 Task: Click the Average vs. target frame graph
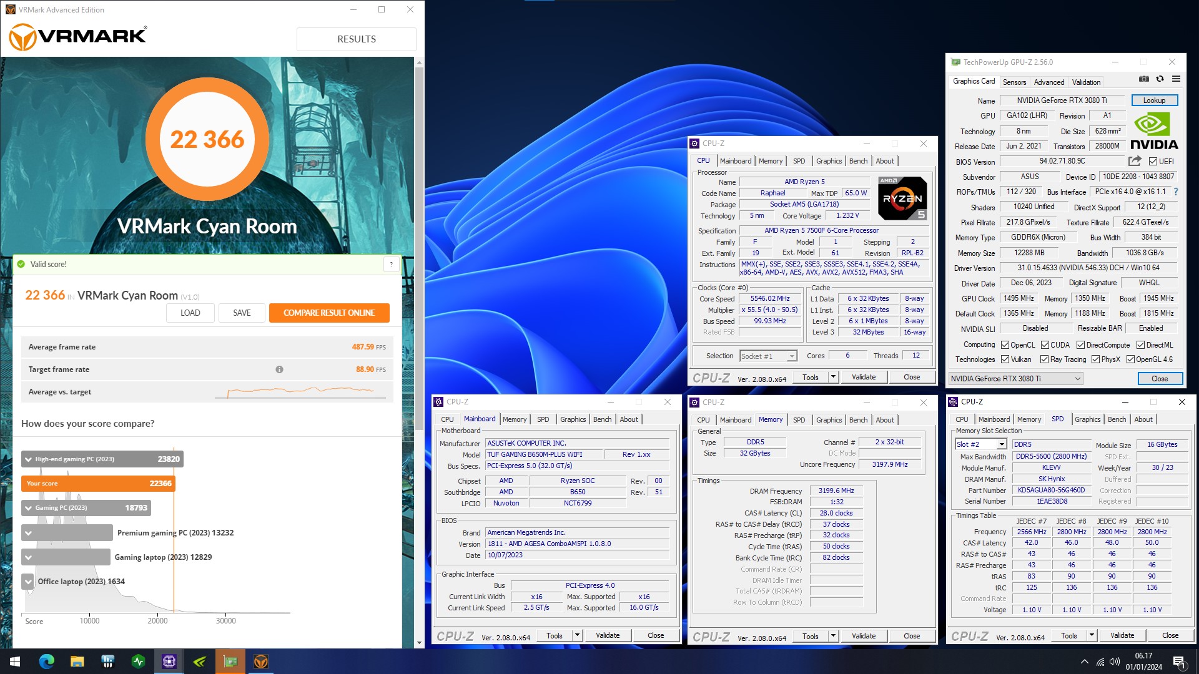point(300,392)
